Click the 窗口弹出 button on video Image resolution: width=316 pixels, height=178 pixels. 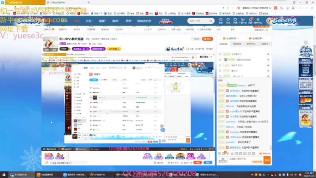tap(204, 57)
